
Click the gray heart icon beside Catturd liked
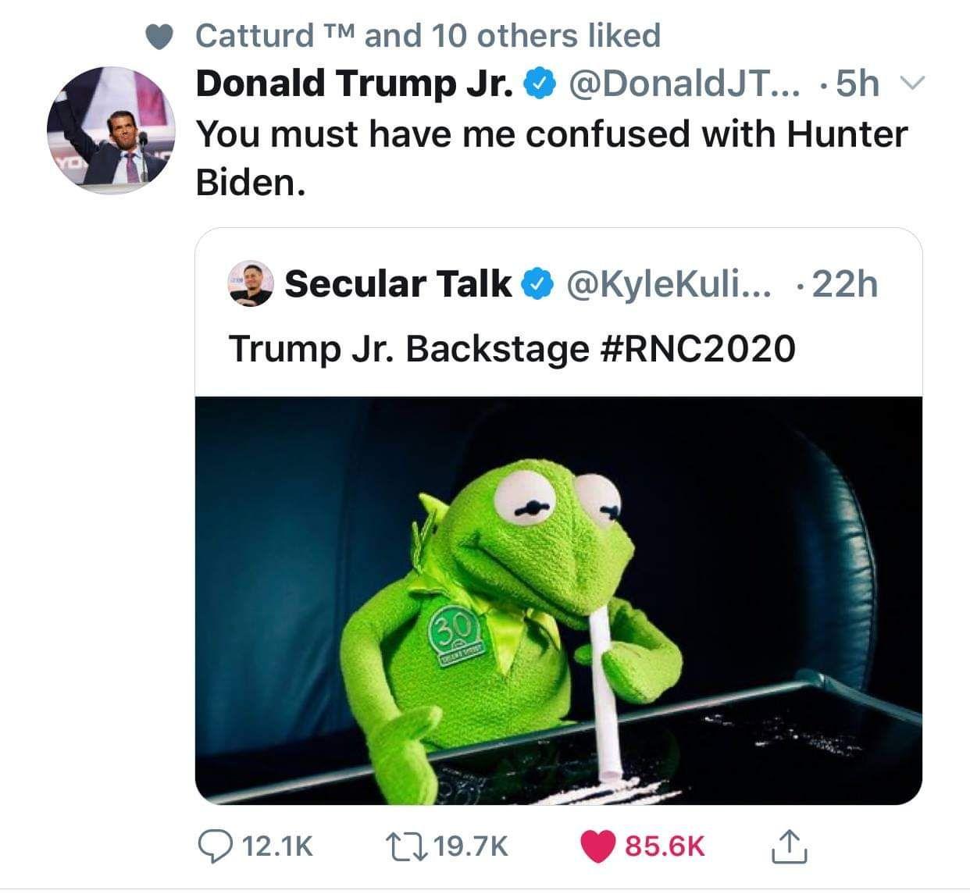point(160,36)
